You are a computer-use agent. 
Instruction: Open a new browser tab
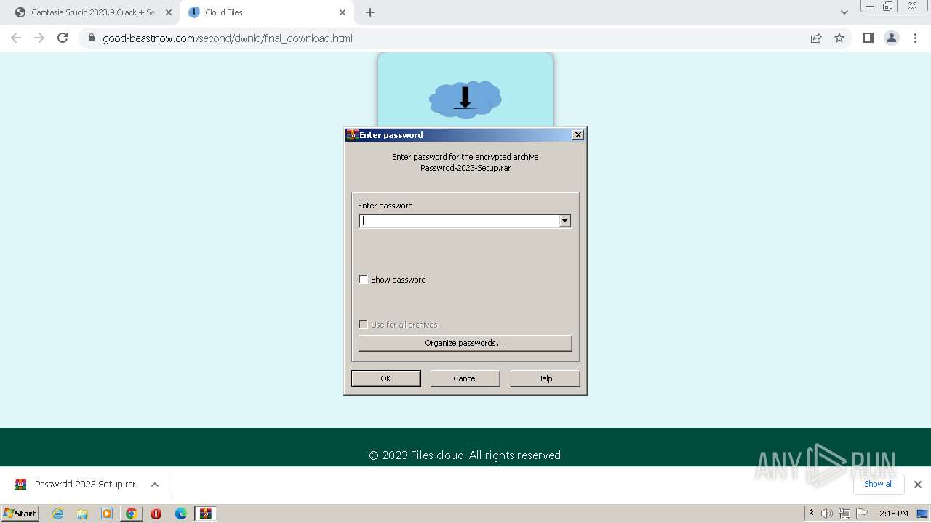370,12
